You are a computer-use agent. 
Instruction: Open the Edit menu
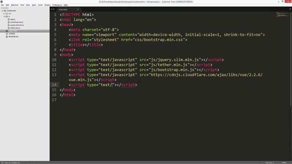(7, 5)
